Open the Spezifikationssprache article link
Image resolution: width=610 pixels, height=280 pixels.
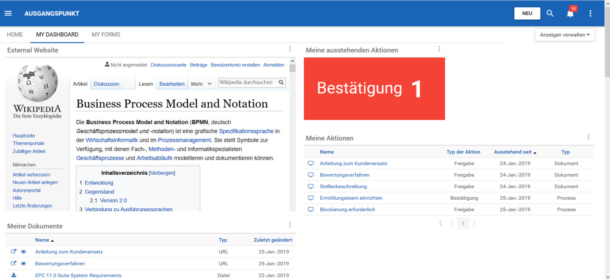point(246,131)
